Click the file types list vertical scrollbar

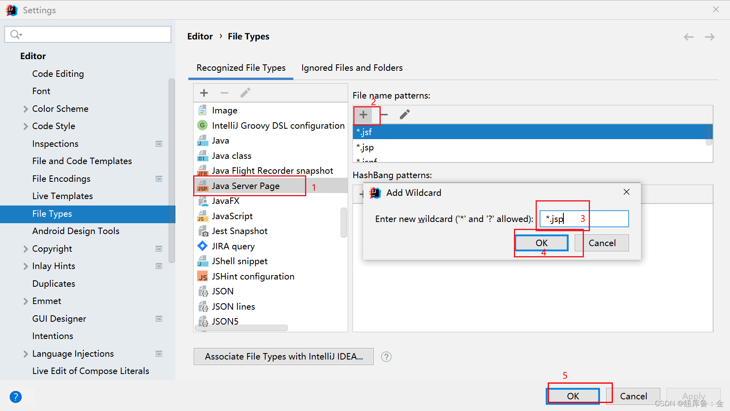click(344, 222)
